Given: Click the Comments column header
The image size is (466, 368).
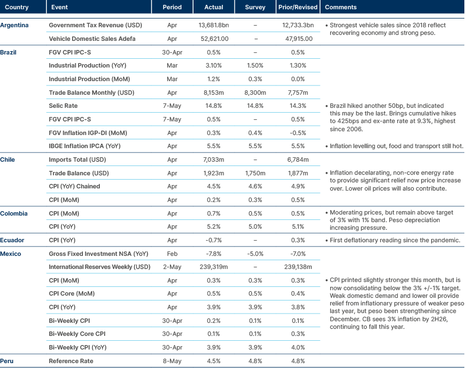Looking at the screenshot, I should point(341,7).
